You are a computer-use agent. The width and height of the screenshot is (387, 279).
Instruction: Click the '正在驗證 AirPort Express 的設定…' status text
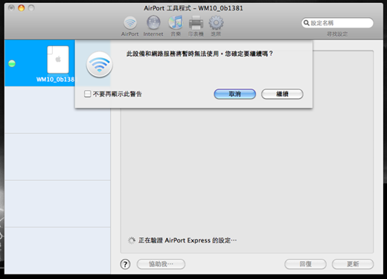tap(188, 240)
